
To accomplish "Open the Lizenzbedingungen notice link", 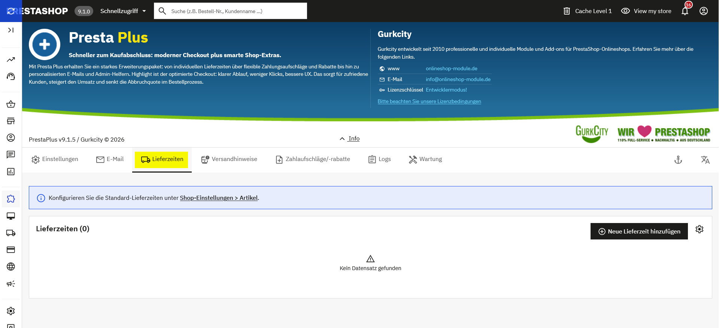I will [x=429, y=101].
